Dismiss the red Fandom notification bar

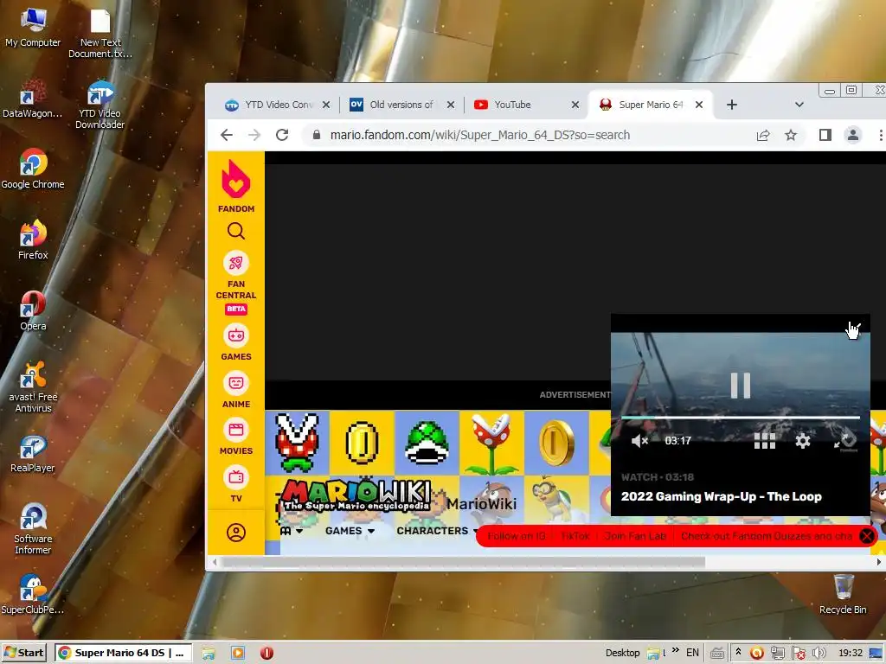coord(867,536)
